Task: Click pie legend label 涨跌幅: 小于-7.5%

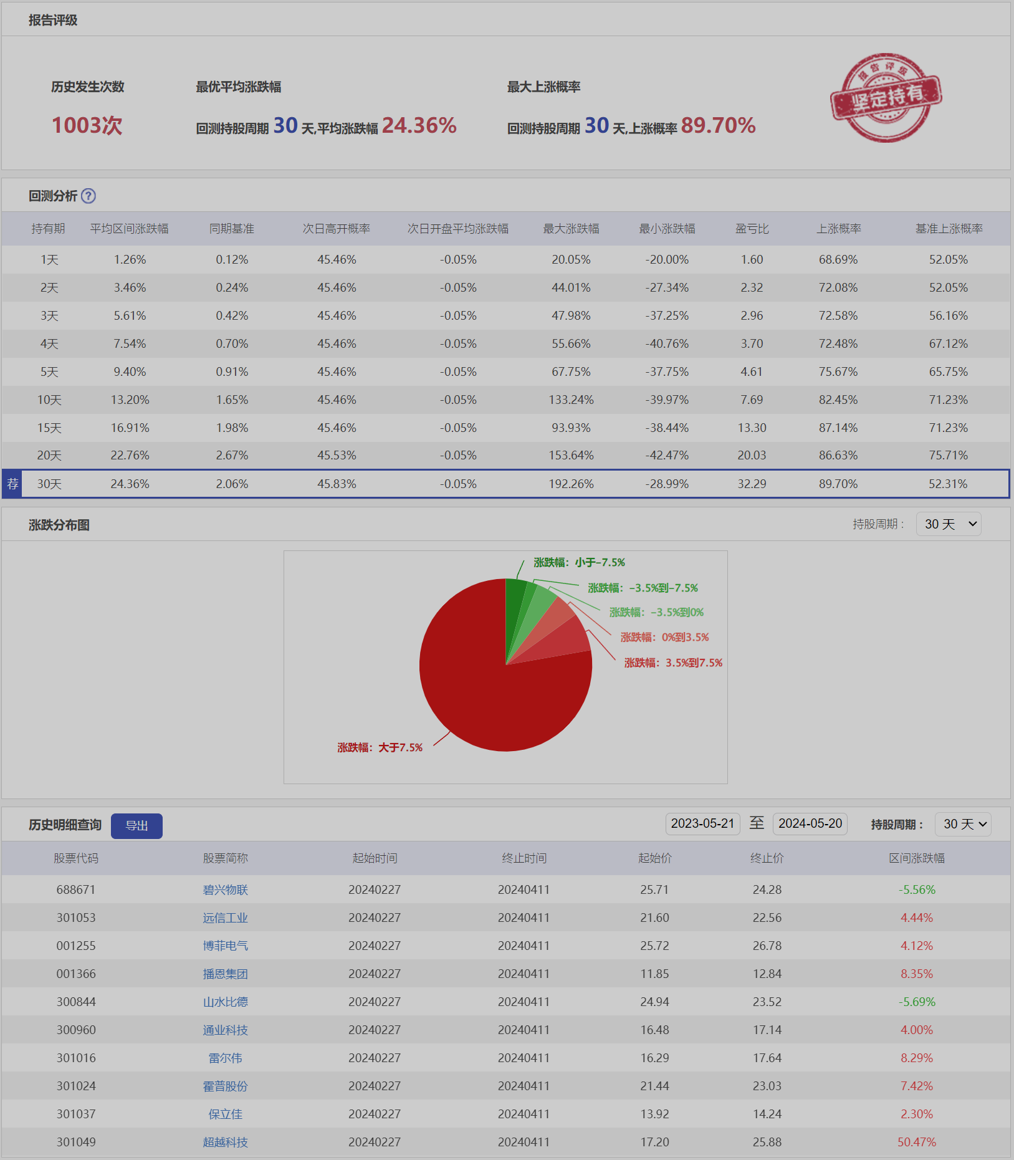Action: point(579,563)
